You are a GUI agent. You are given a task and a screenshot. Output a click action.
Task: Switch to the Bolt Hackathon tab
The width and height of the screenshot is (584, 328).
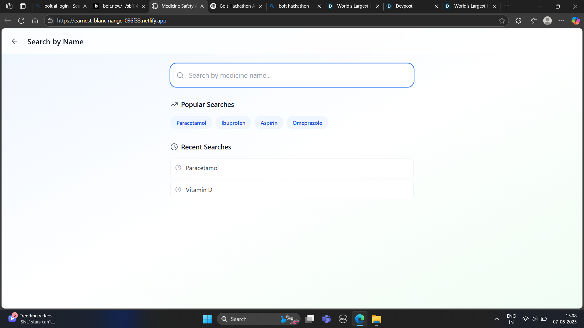coord(234,6)
